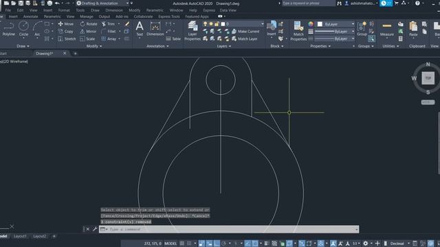This screenshot has height=247, width=440.
Task: Toggle ortho mode in status bar
Action: click(217, 244)
